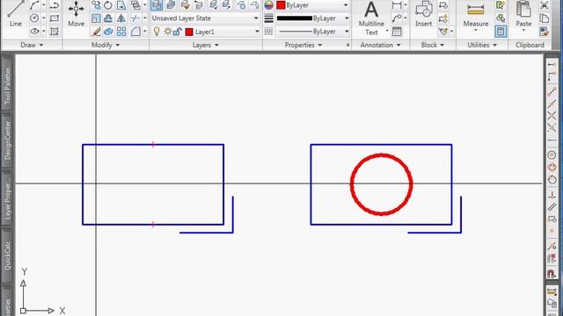
Task: Select the Mirror tool
Action: pos(121,18)
